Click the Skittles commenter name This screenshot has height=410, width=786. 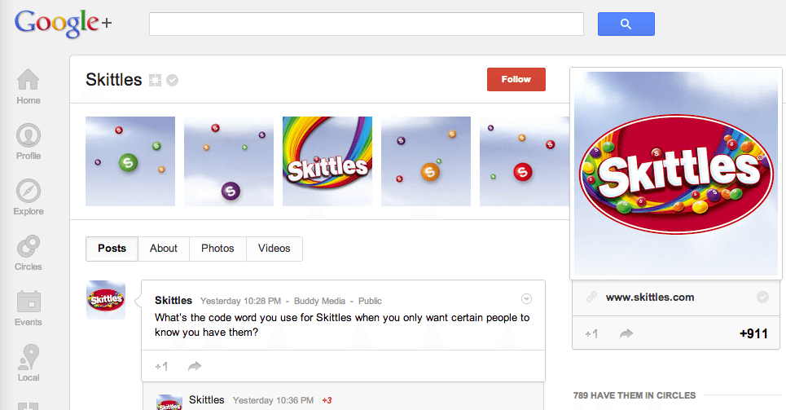click(x=207, y=400)
